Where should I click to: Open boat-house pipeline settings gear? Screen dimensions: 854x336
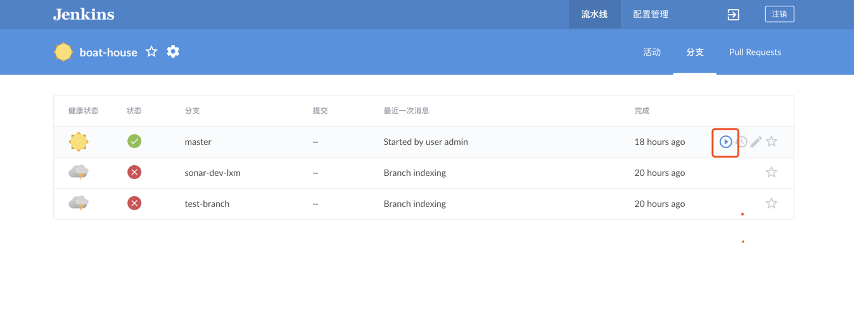click(x=173, y=51)
